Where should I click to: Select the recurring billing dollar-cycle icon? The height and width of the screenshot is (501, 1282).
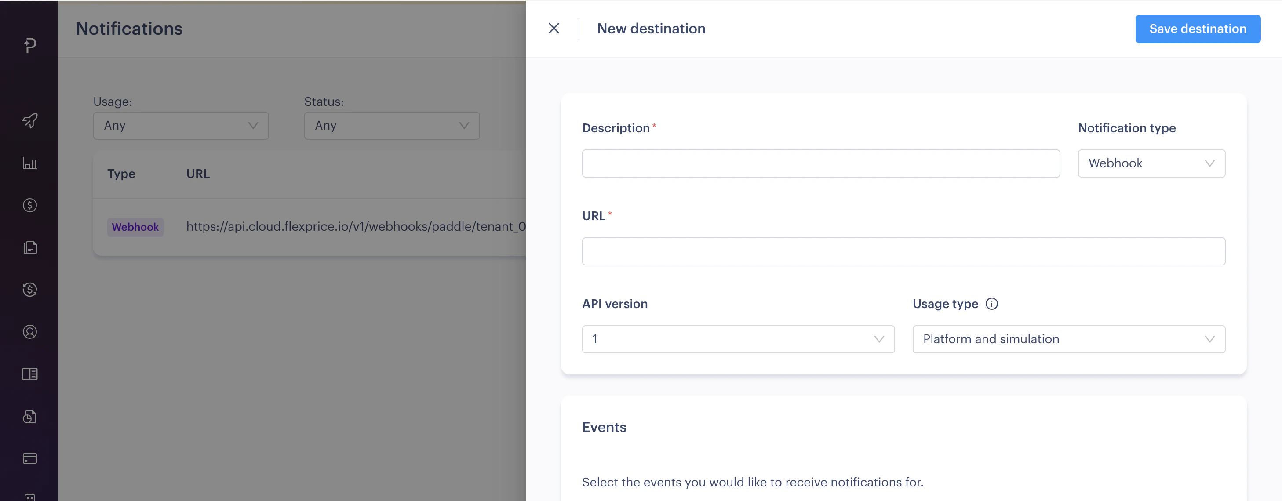[29, 289]
